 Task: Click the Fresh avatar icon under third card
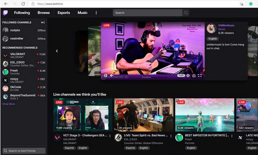[x=179, y=137]
